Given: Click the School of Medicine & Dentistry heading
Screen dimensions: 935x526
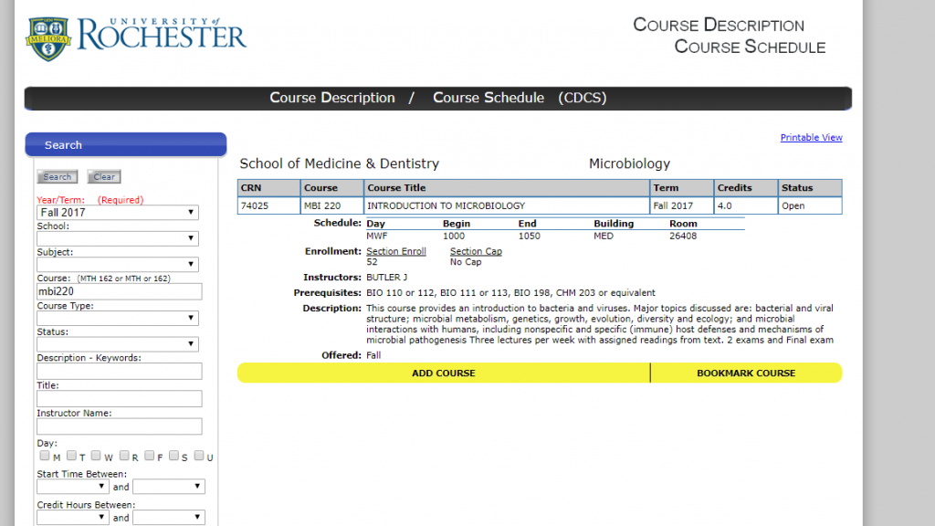Looking at the screenshot, I should click(340, 163).
